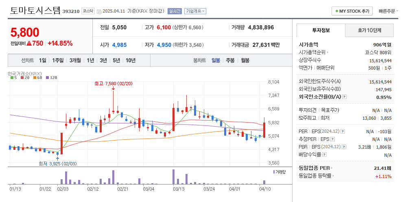Click the 전일 value 5,050

coord(119,27)
